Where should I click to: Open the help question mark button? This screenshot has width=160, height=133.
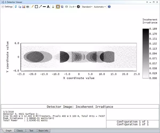(x=109, y=7)
